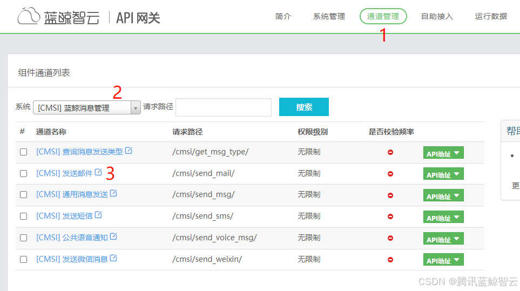
Task: Click red frequency icon in send_sms row
Action: coord(390,216)
